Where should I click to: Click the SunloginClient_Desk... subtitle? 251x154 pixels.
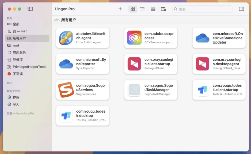(x=228, y=68)
